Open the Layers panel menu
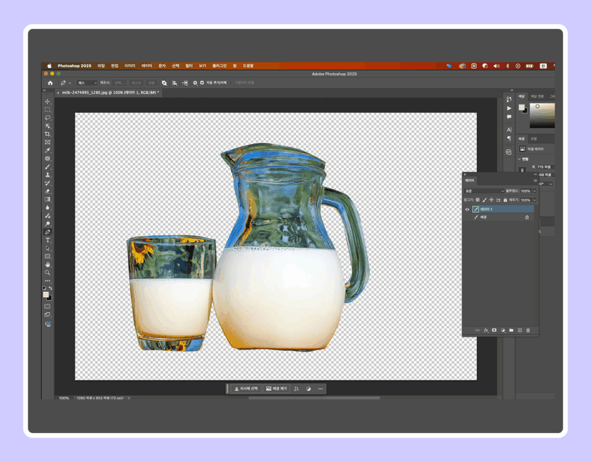This screenshot has width=591, height=462. [535, 181]
